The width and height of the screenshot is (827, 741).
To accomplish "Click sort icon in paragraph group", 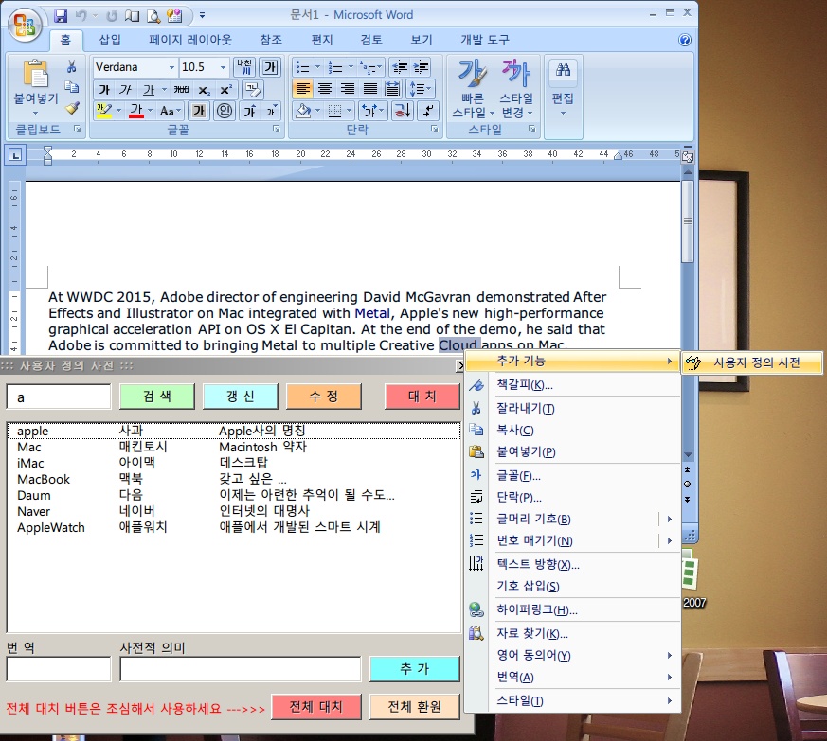I will (402, 111).
